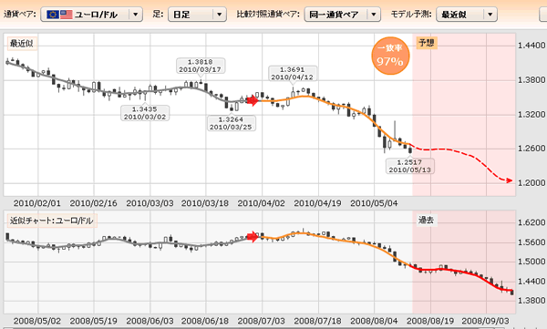
Task: Click the 1.3264 2010/03/25 price label
Action: pyautogui.click(x=231, y=123)
